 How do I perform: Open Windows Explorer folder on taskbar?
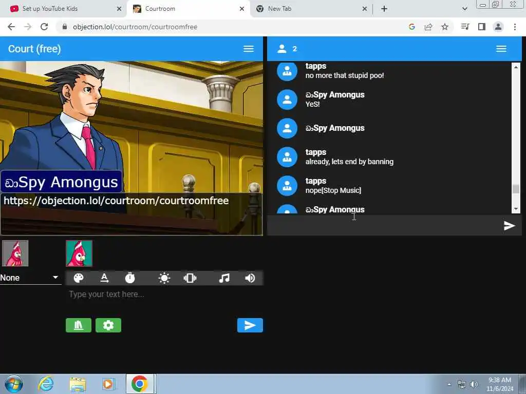click(78, 384)
